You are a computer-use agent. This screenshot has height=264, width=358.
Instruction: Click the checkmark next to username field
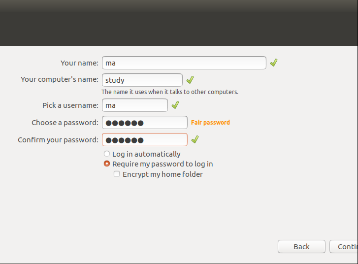pos(175,105)
